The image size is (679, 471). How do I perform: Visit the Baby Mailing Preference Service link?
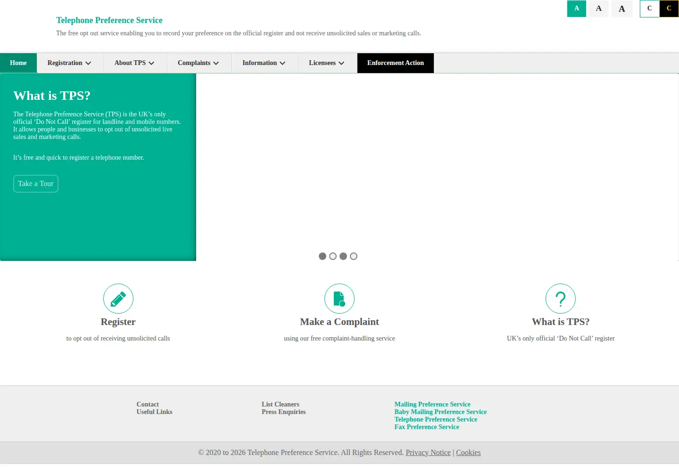440,412
